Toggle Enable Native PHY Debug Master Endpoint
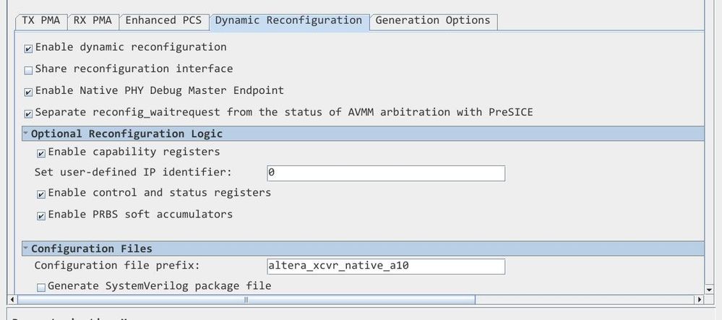Viewport: 722px width, 320px height. point(29,92)
